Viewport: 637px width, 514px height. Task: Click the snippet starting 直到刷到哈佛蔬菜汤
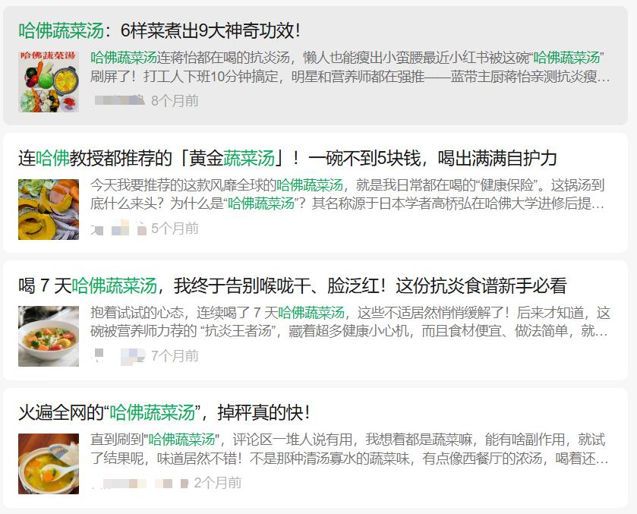(x=349, y=449)
